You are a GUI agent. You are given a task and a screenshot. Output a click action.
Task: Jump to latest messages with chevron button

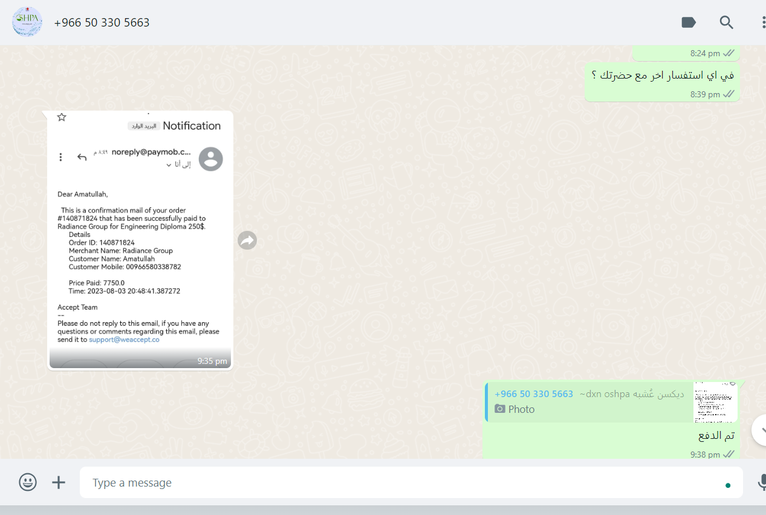(760, 430)
